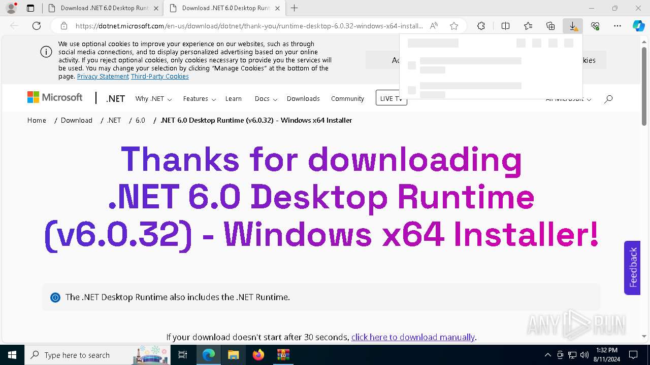Click 6.0 breadcrumb link
This screenshot has height=365, width=650.
coord(140,120)
